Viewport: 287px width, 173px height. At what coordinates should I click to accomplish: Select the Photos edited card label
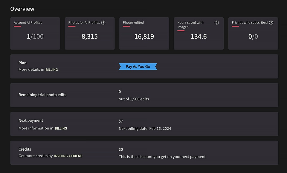(133, 22)
